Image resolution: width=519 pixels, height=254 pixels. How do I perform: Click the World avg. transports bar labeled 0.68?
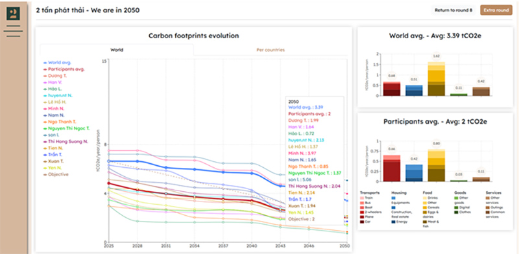coord(392,89)
